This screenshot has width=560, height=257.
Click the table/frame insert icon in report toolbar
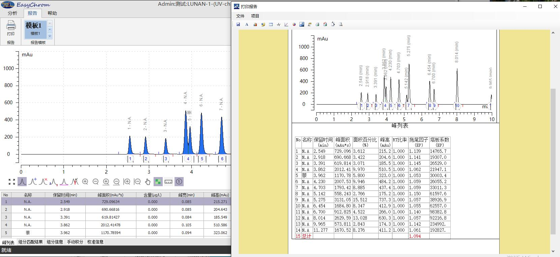(x=271, y=24)
